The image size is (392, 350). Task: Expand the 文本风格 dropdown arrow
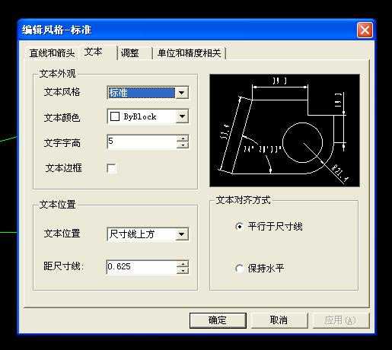pyautogui.click(x=182, y=93)
